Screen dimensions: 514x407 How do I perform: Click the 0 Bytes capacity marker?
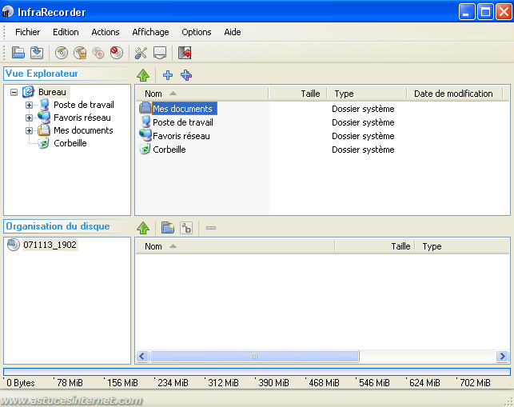point(20,383)
